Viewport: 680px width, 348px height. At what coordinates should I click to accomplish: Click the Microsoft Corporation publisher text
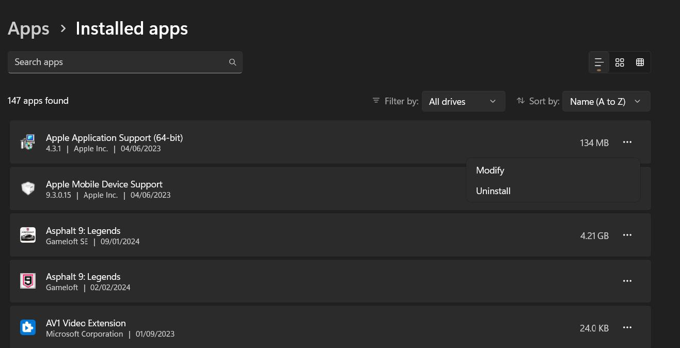tap(85, 334)
